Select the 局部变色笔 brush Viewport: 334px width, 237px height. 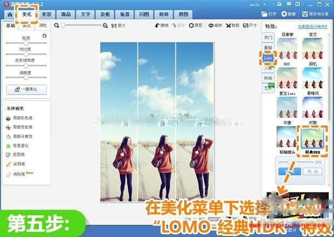tap(19, 127)
